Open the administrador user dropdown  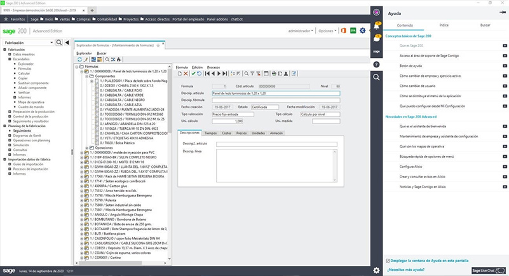[x=301, y=31]
